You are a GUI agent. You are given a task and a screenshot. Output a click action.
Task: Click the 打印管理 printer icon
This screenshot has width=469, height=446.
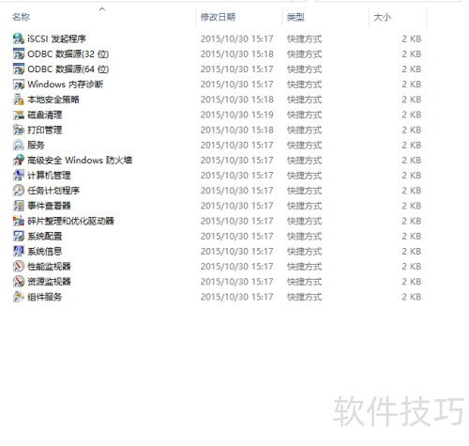(19, 130)
